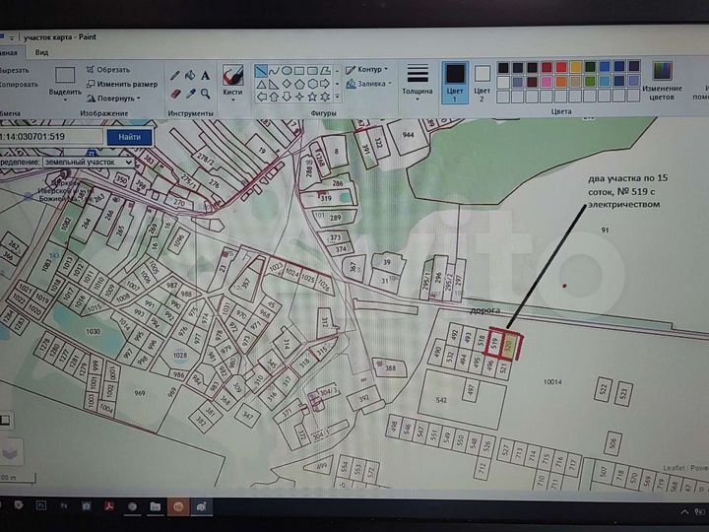
Task: Open the Кисти brushes dropdown arrow
Action: (232, 100)
